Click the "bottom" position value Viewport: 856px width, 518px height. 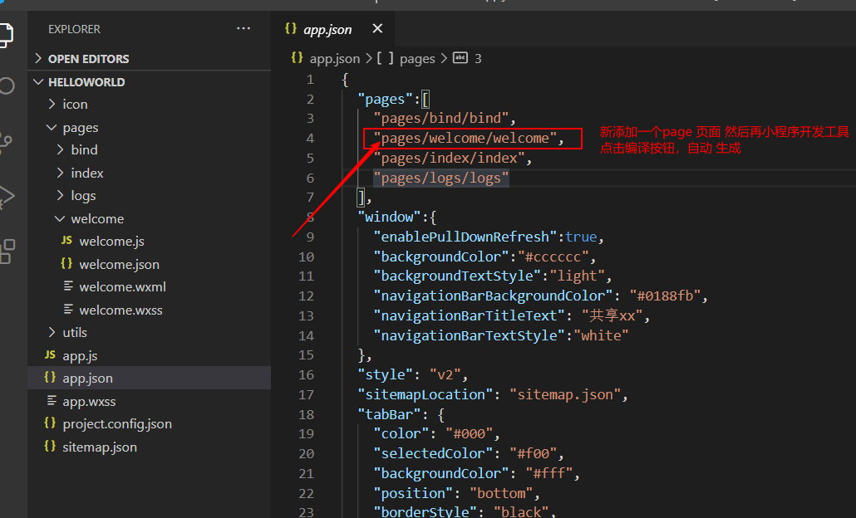click(501, 493)
